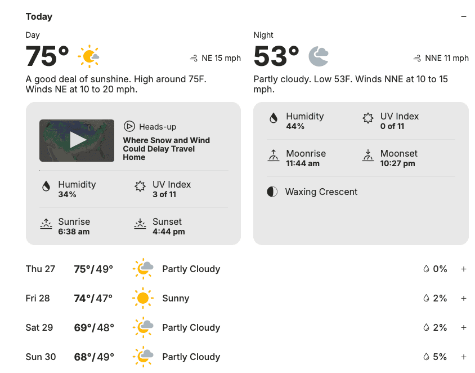Expand the Sun 30 forecast row

464,357
